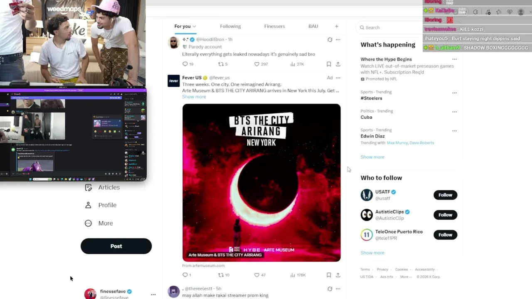Reply to HoodiiBron post with 19 replies
Image resolution: width=532 pixels, height=299 pixels.
(x=188, y=64)
